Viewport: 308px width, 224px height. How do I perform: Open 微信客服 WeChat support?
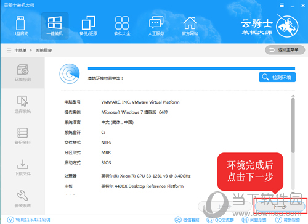pos(187,220)
